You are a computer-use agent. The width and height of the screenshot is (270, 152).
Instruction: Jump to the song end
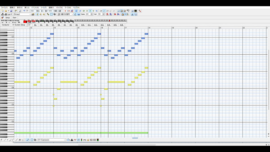[x=96, y=11]
